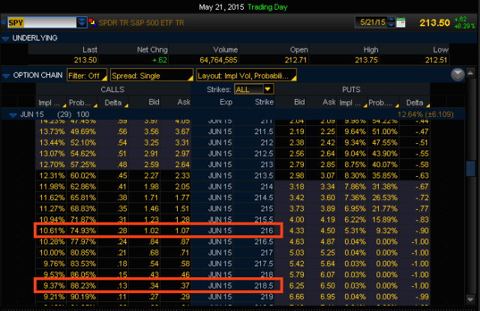Click the calls Ask column header
The height and width of the screenshot is (311, 480).
[x=175, y=102]
